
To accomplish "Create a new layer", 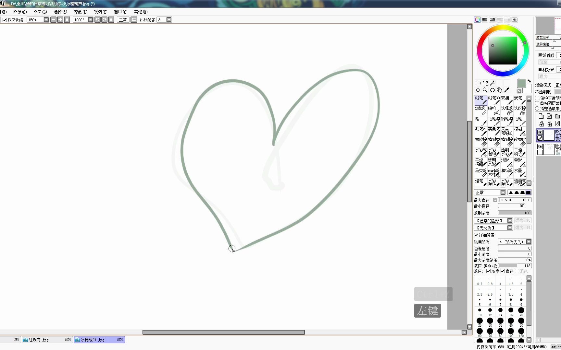I will click(x=541, y=116).
